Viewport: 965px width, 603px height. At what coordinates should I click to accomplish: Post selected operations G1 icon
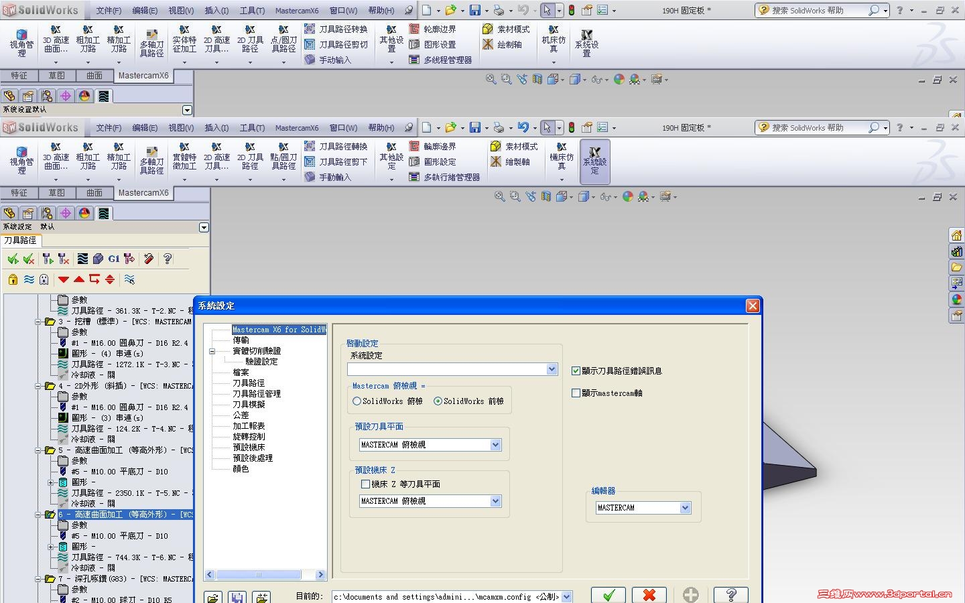113,259
